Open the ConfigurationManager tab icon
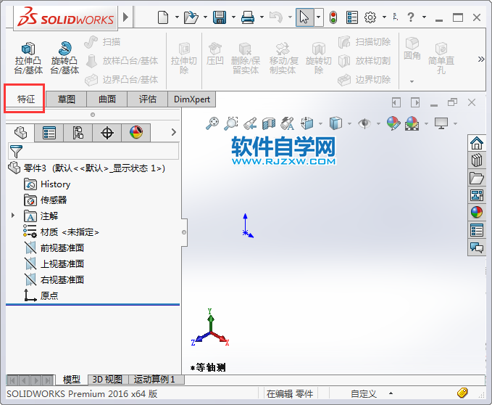The image size is (492, 405). click(78, 133)
